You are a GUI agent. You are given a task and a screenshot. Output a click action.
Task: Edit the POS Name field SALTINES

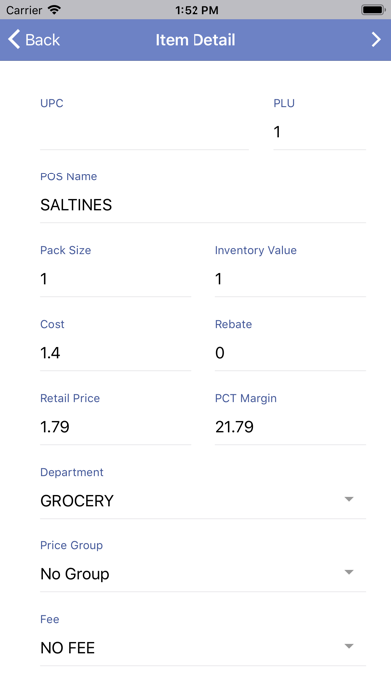tap(202, 205)
